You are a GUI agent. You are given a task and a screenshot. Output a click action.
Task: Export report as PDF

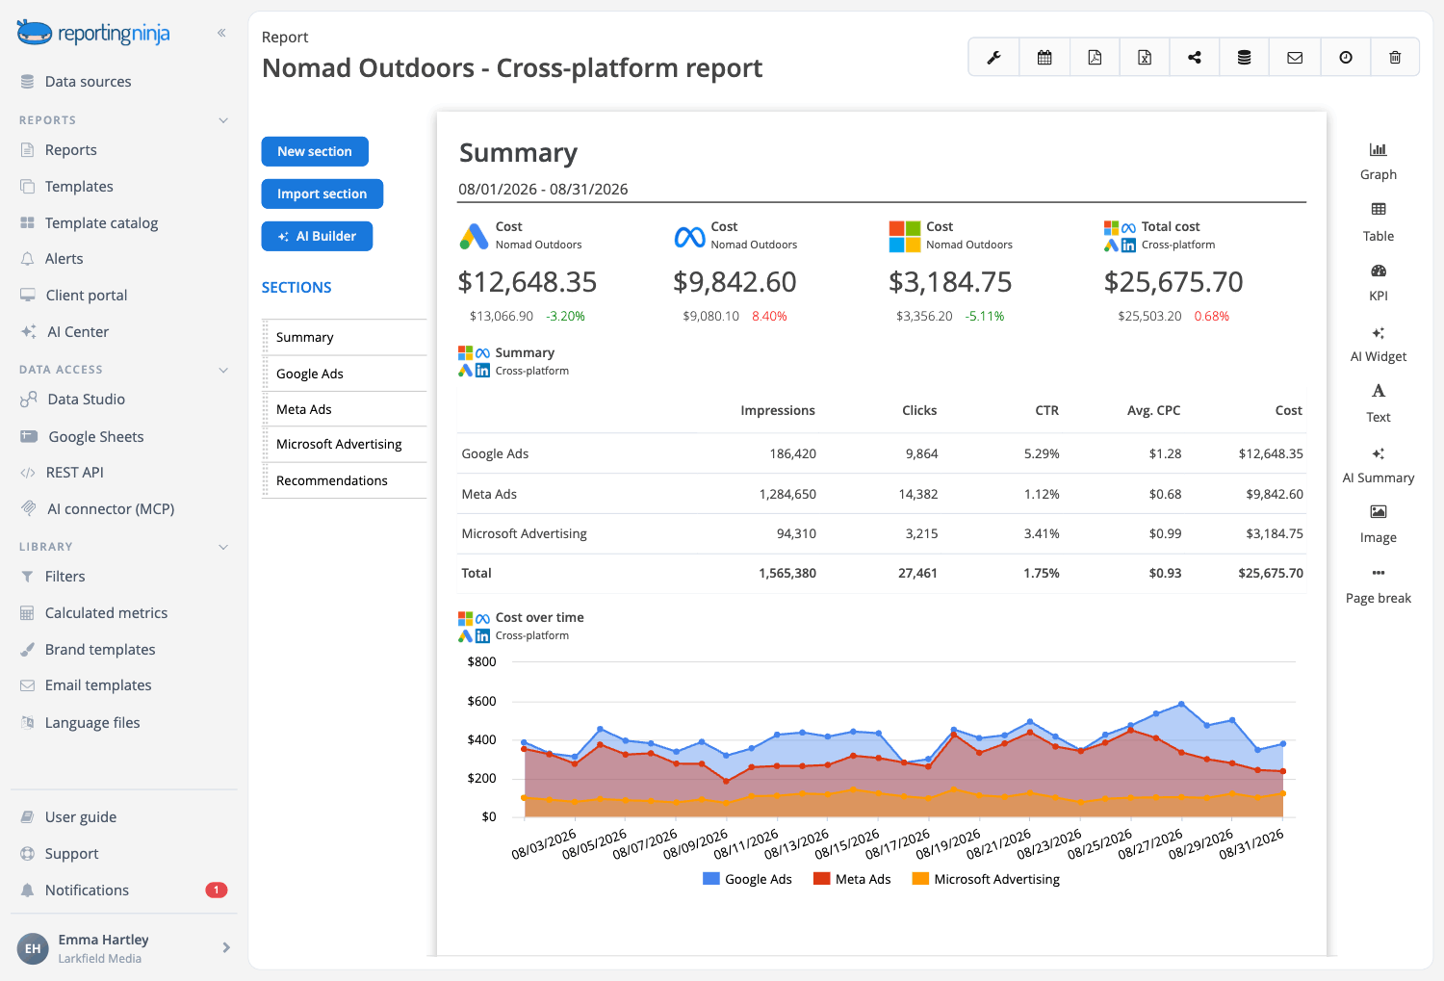tap(1095, 58)
